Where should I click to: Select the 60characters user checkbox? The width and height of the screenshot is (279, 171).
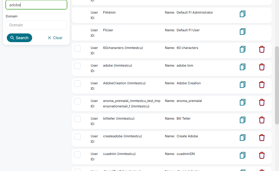(x=77, y=48)
